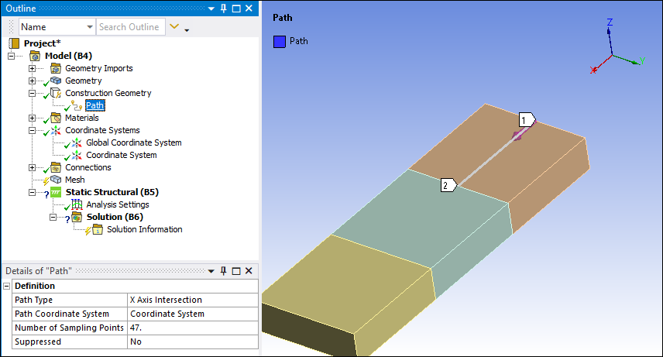The image size is (663, 357).
Task: Click the Project book icon
Action: [x=14, y=43]
